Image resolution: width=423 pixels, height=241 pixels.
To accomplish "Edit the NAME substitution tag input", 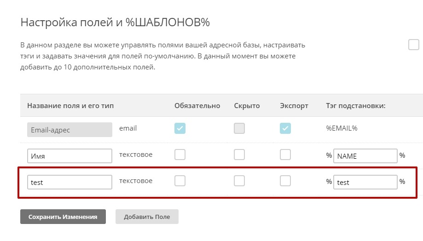I will tap(365, 156).
